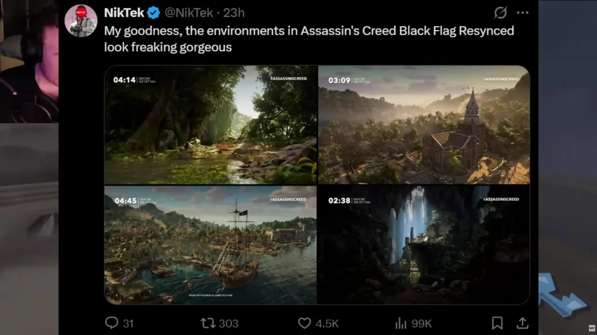Open the dark waterfall cave image
This screenshot has height=335, width=597.
424,245
